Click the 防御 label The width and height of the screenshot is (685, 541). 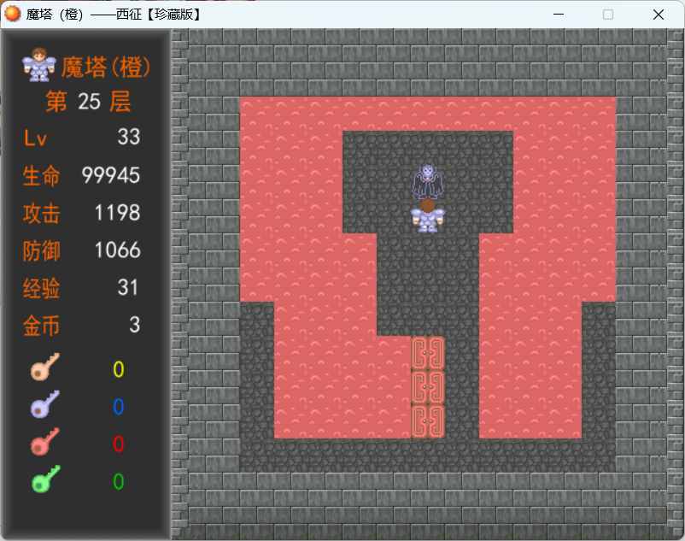tap(42, 250)
